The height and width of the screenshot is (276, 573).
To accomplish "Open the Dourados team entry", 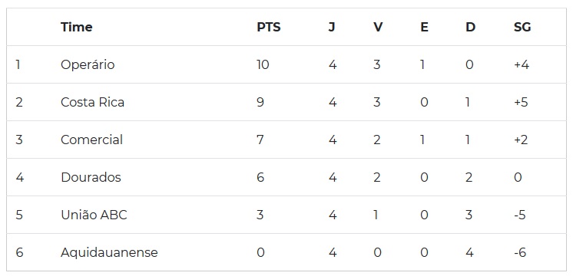I will pyautogui.click(x=91, y=177).
